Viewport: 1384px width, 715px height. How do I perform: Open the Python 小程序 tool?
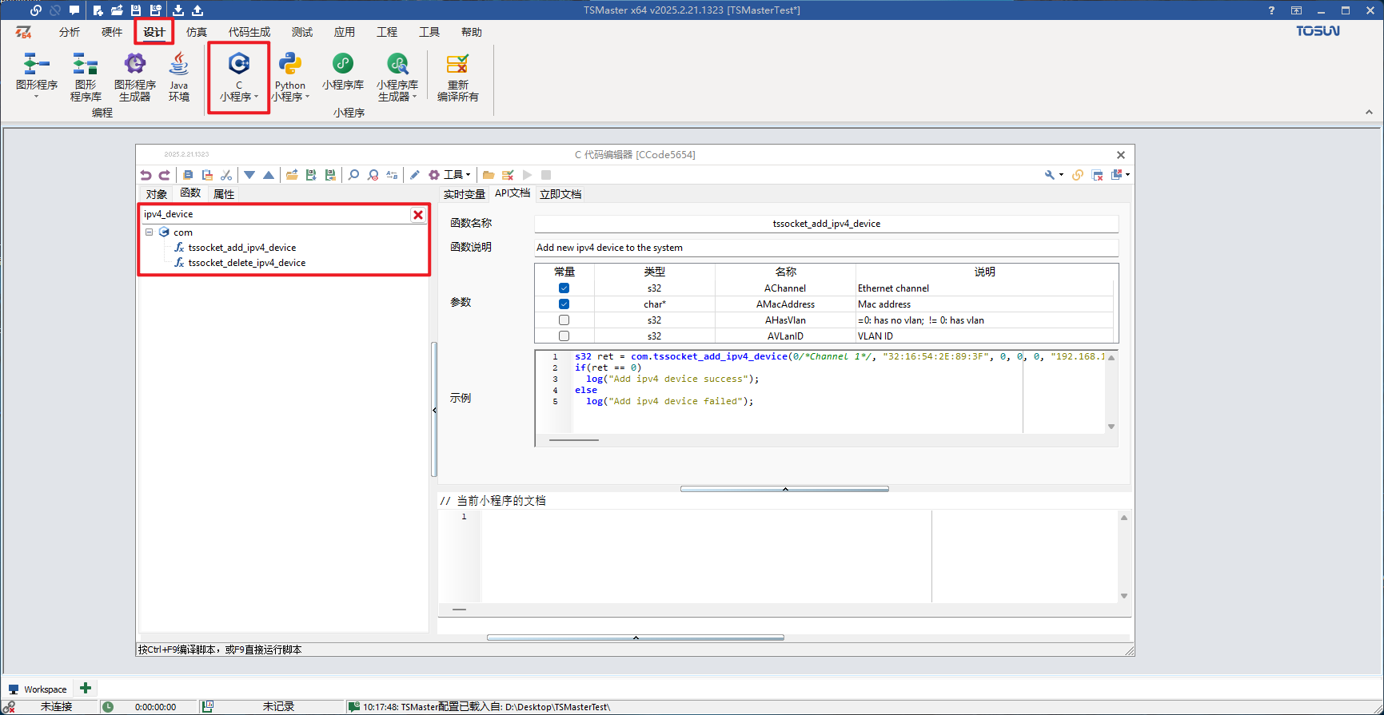pos(289,77)
